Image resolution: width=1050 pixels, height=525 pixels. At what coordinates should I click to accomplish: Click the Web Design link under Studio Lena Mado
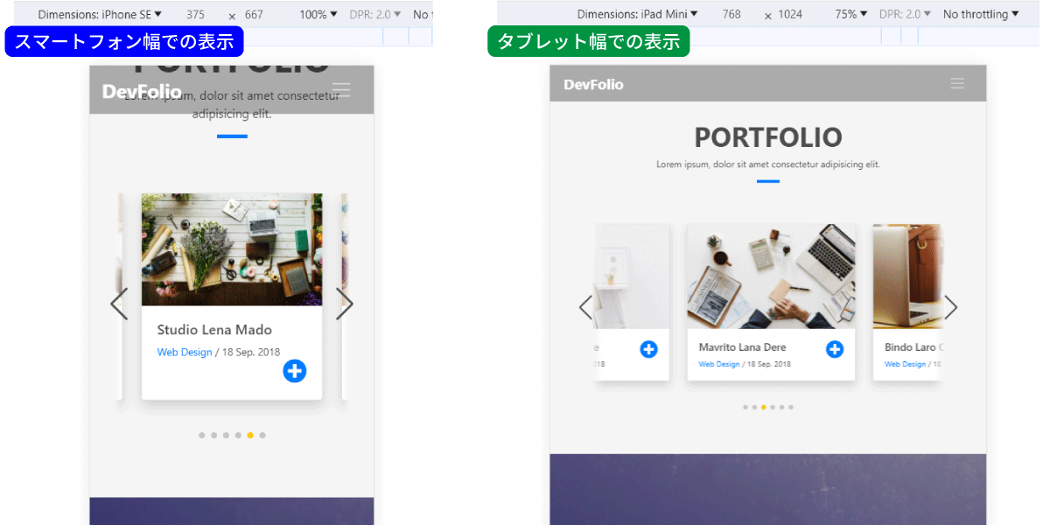pyautogui.click(x=185, y=352)
